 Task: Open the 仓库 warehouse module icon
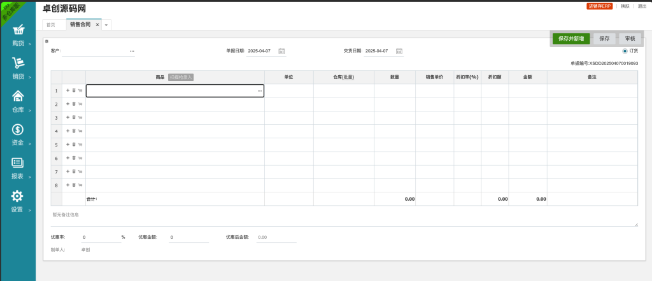coord(18,96)
